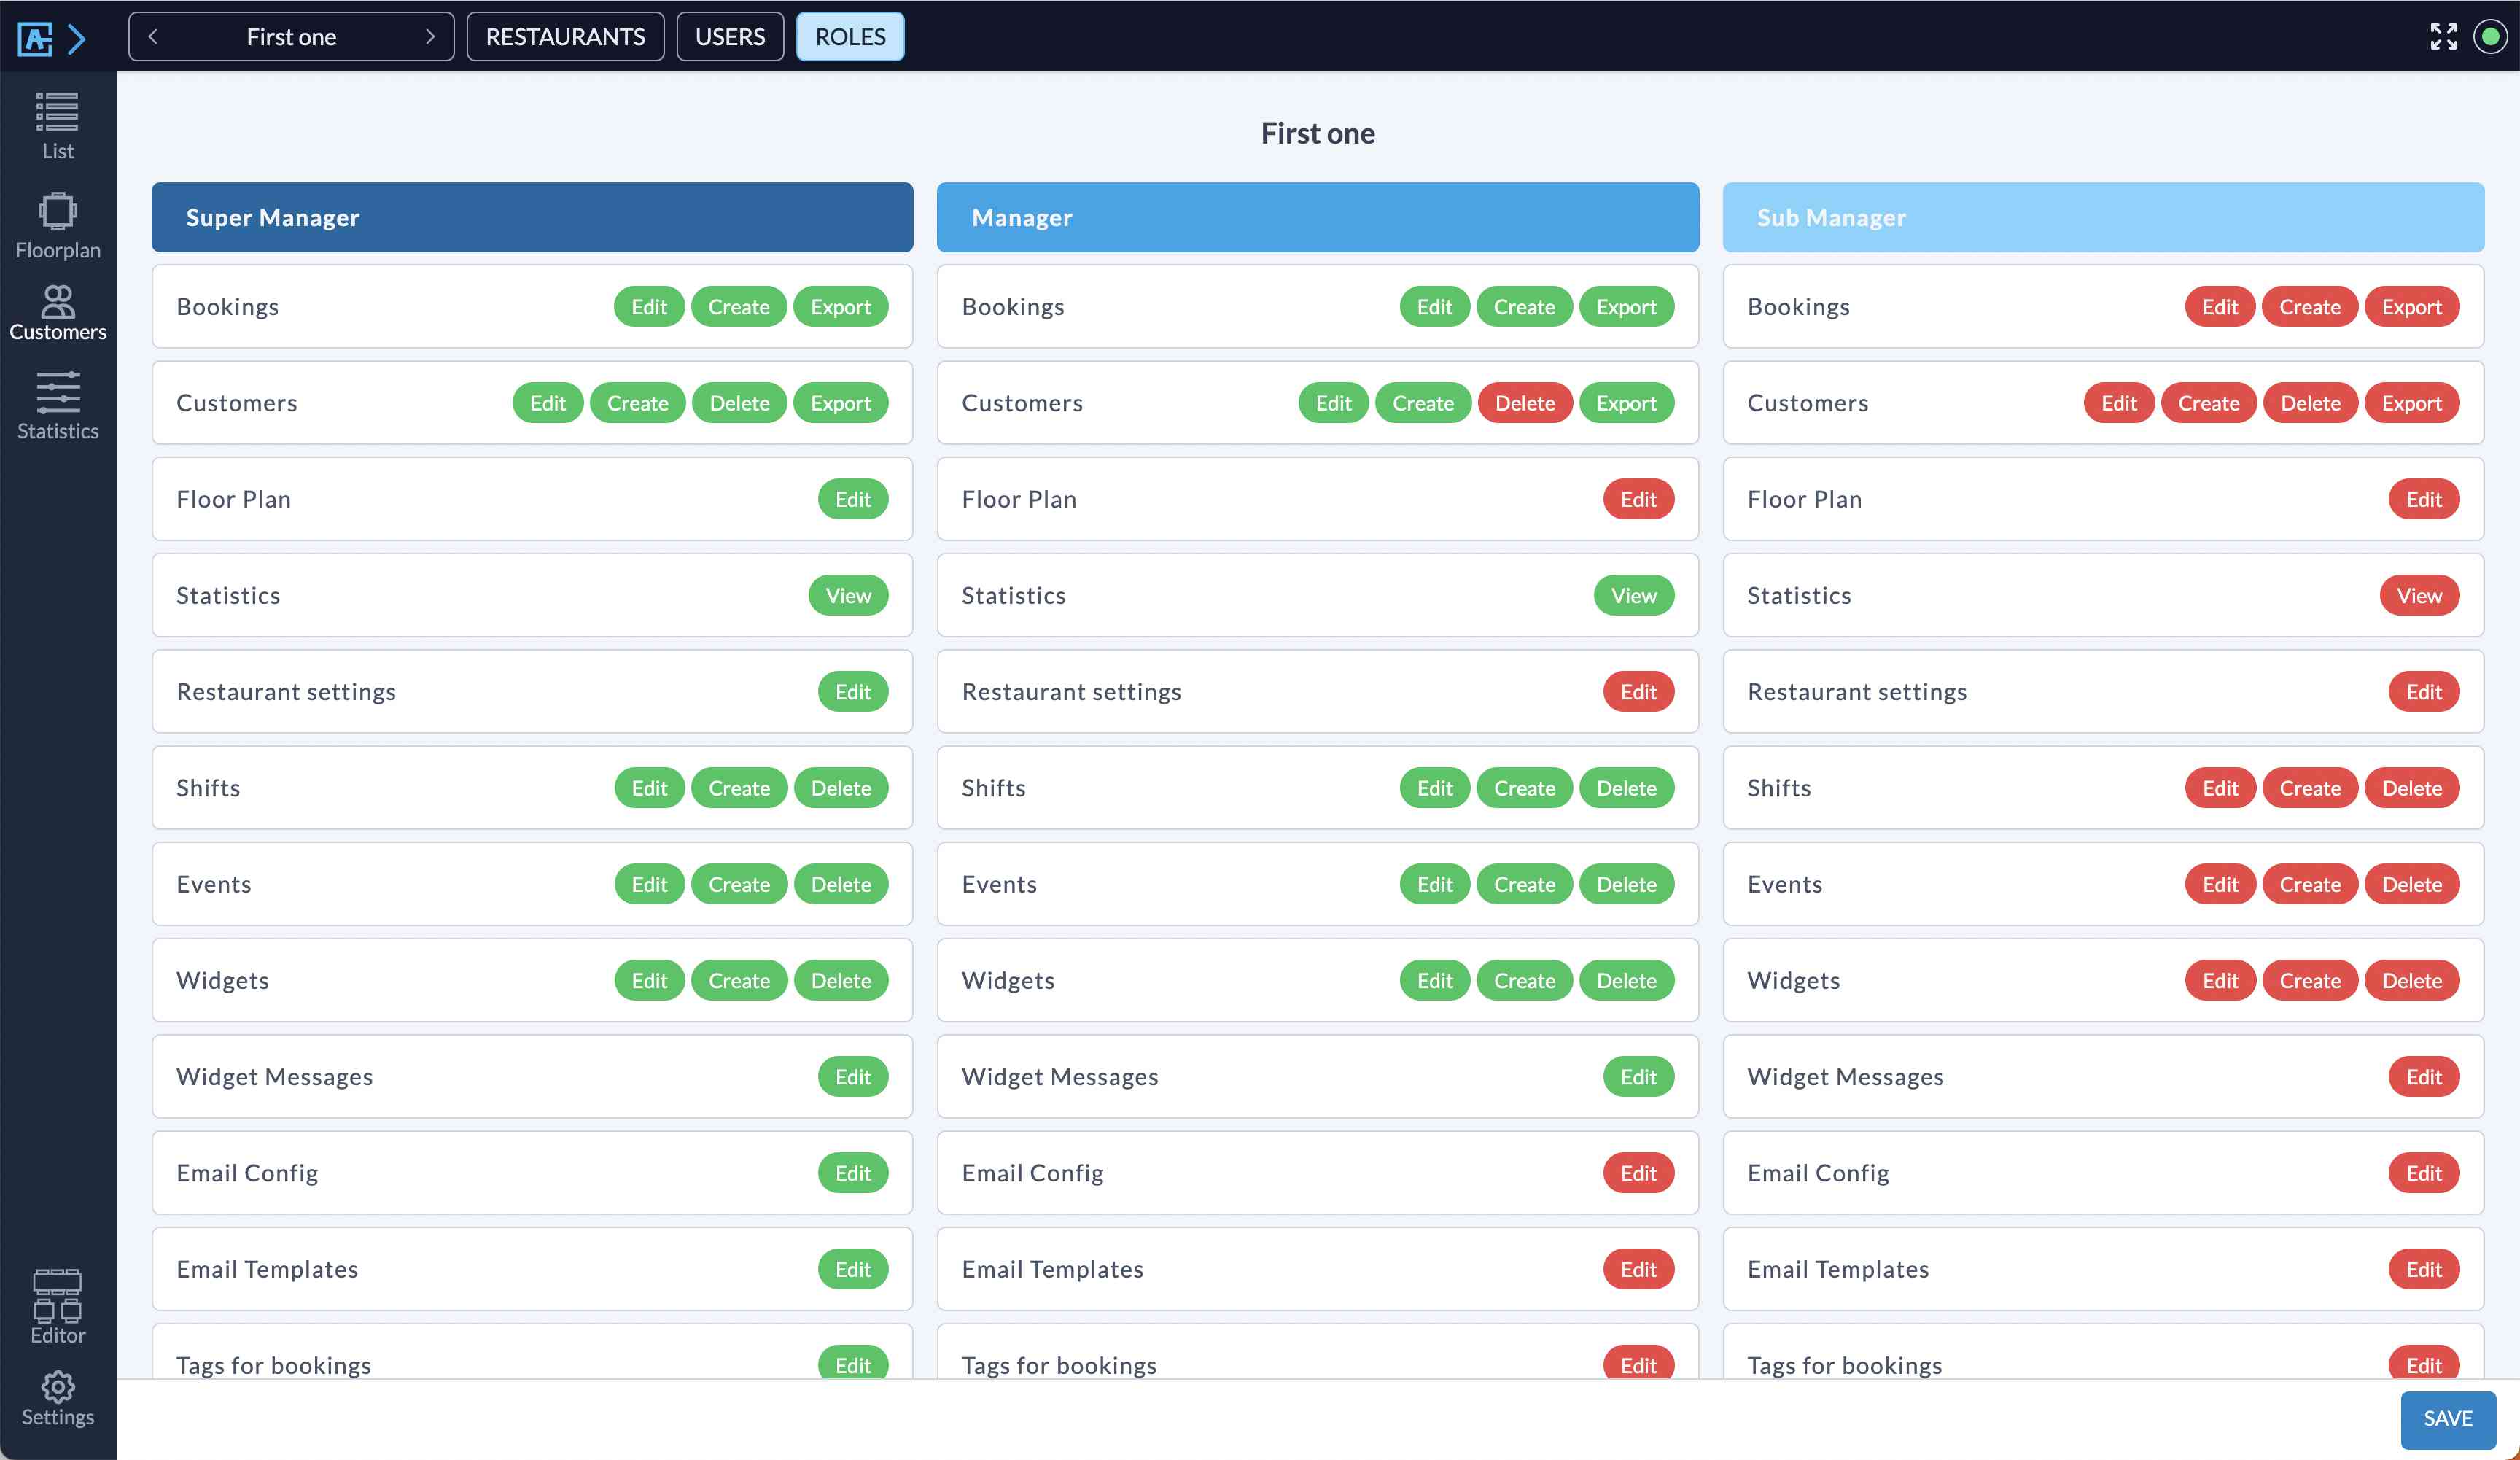The image size is (2520, 1460).
Task: Toggle Sub Manager Widgets Delete permission
Action: (2411, 980)
